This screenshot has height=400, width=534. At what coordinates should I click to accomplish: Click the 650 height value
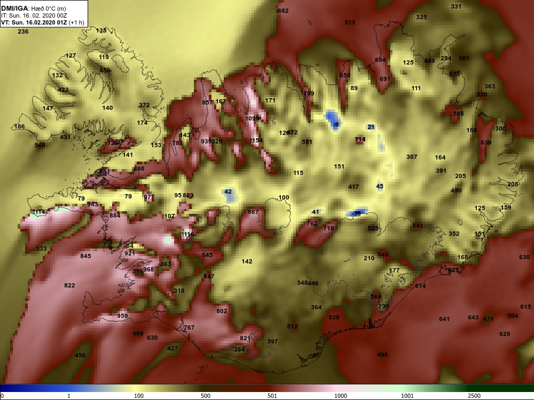tap(344, 76)
